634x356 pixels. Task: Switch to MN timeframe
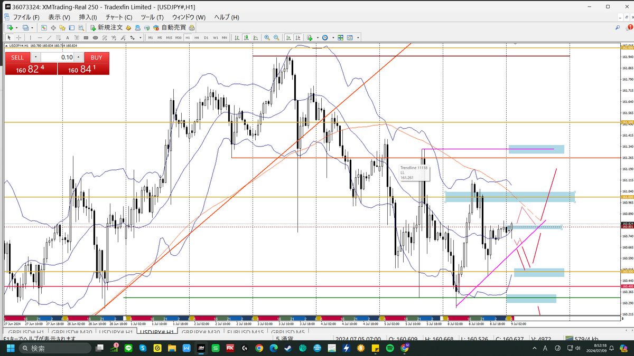pyautogui.click(x=225, y=37)
